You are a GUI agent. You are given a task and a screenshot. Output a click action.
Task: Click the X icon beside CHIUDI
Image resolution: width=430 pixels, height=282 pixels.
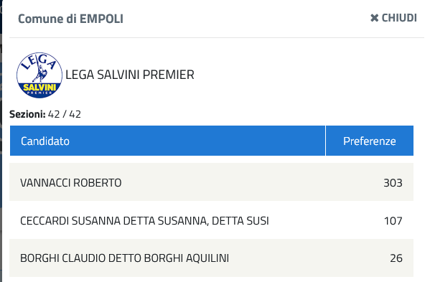[x=374, y=18]
